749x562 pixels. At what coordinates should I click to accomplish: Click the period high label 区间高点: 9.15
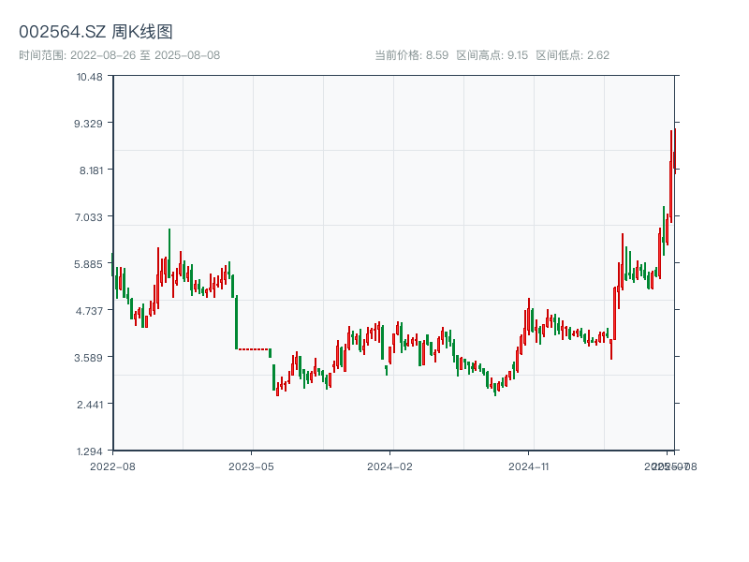tap(492, 55)
